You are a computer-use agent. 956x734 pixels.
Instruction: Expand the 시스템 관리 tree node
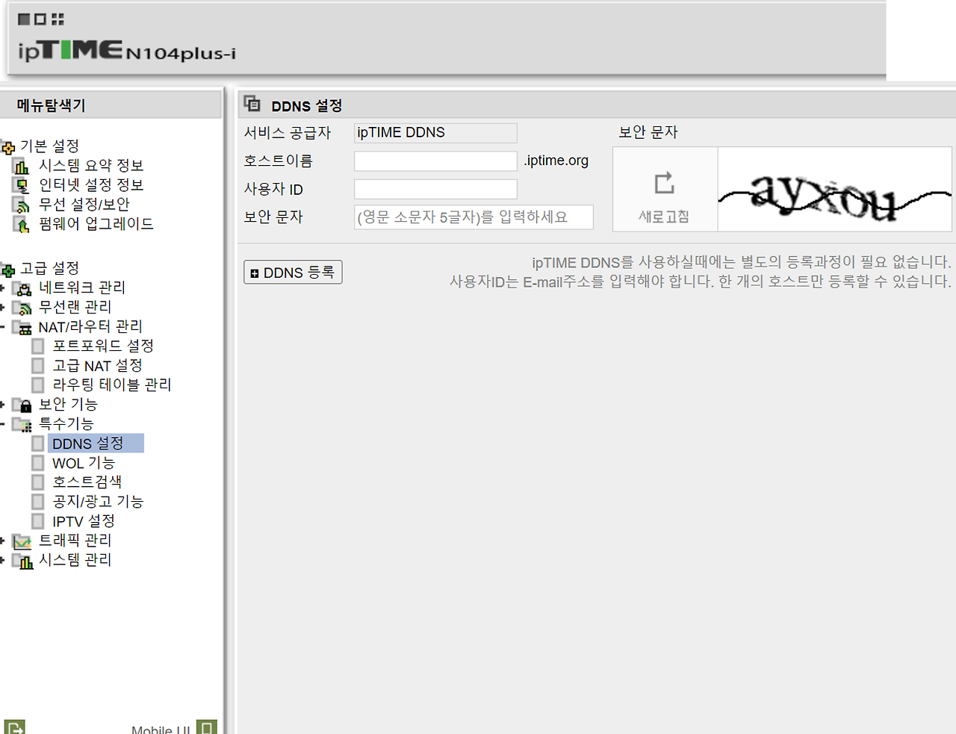3,560
